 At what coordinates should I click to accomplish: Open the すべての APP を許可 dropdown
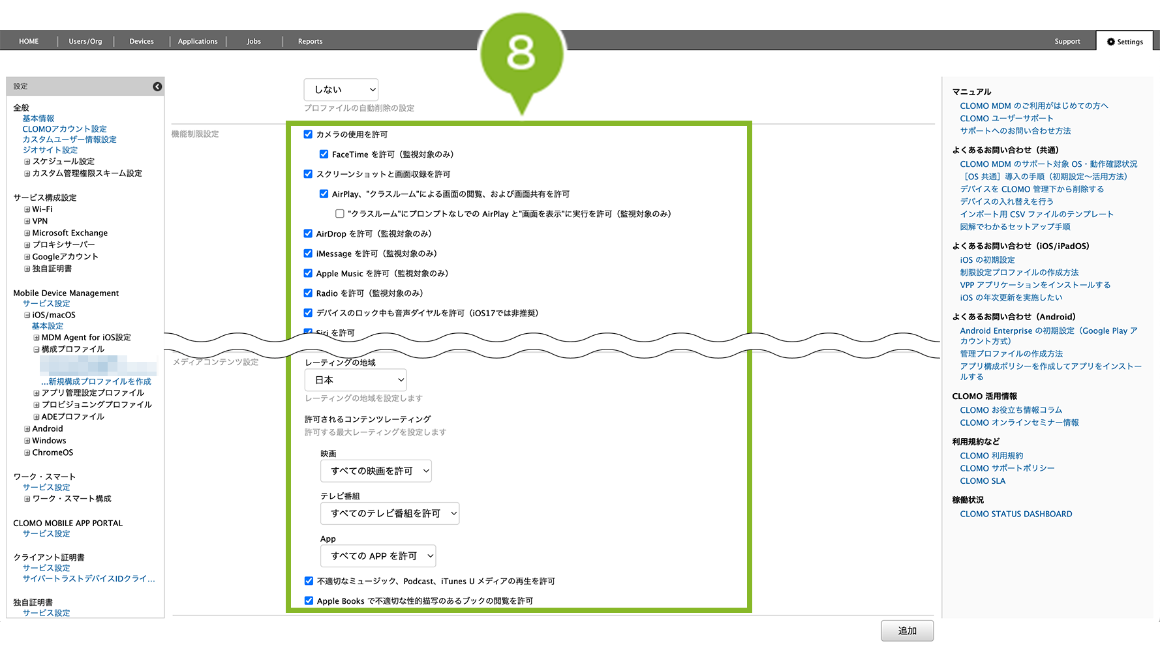[378, 556]
